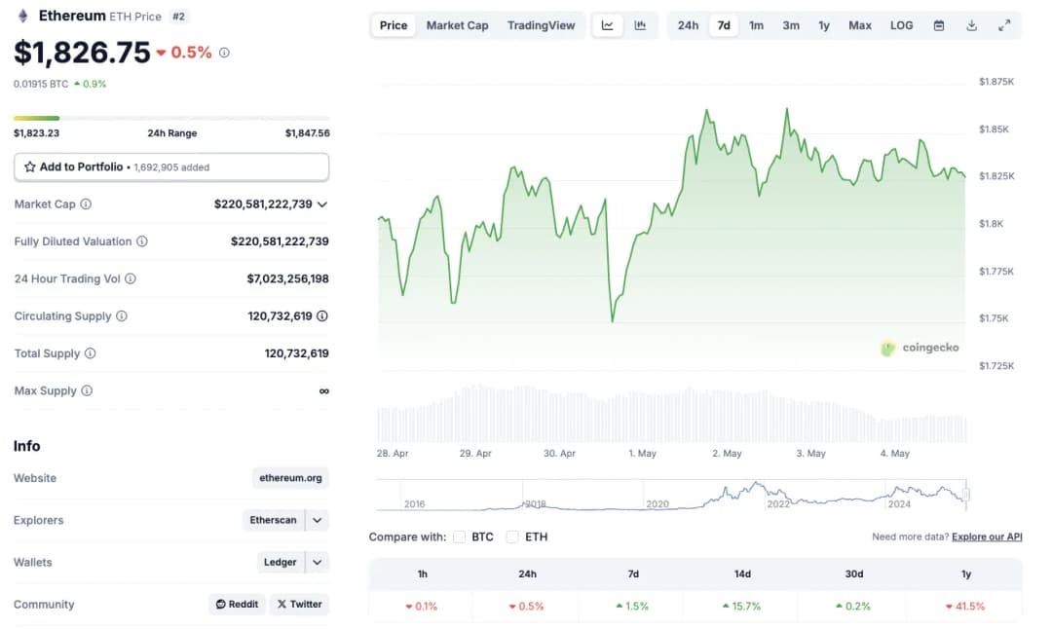Click info icon next to Market Cap
1052x629 pixels.
86,204
